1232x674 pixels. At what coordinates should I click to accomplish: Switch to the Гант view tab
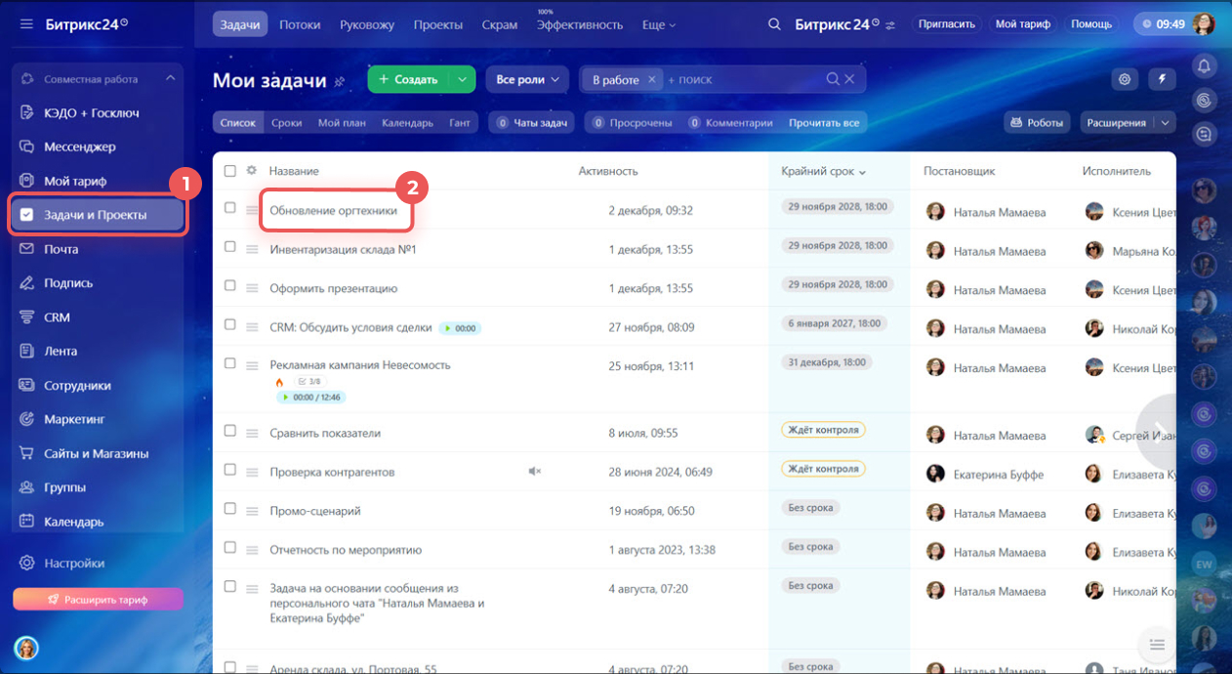click(x=459, y=123)
